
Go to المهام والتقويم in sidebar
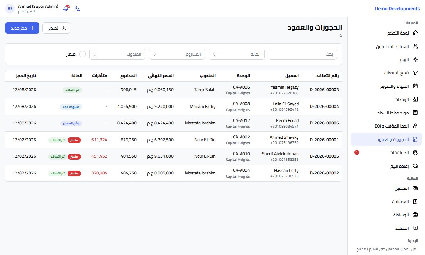pos(386,86)
